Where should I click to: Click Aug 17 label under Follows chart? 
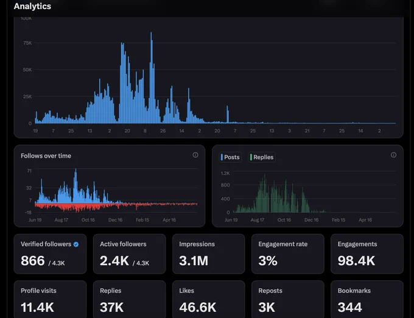click(x=61, y=220)
